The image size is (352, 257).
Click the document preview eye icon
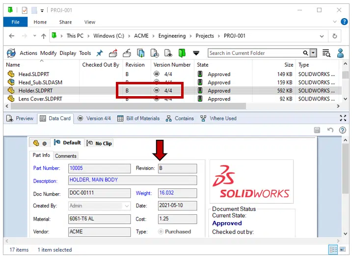[x=168, y=53]
